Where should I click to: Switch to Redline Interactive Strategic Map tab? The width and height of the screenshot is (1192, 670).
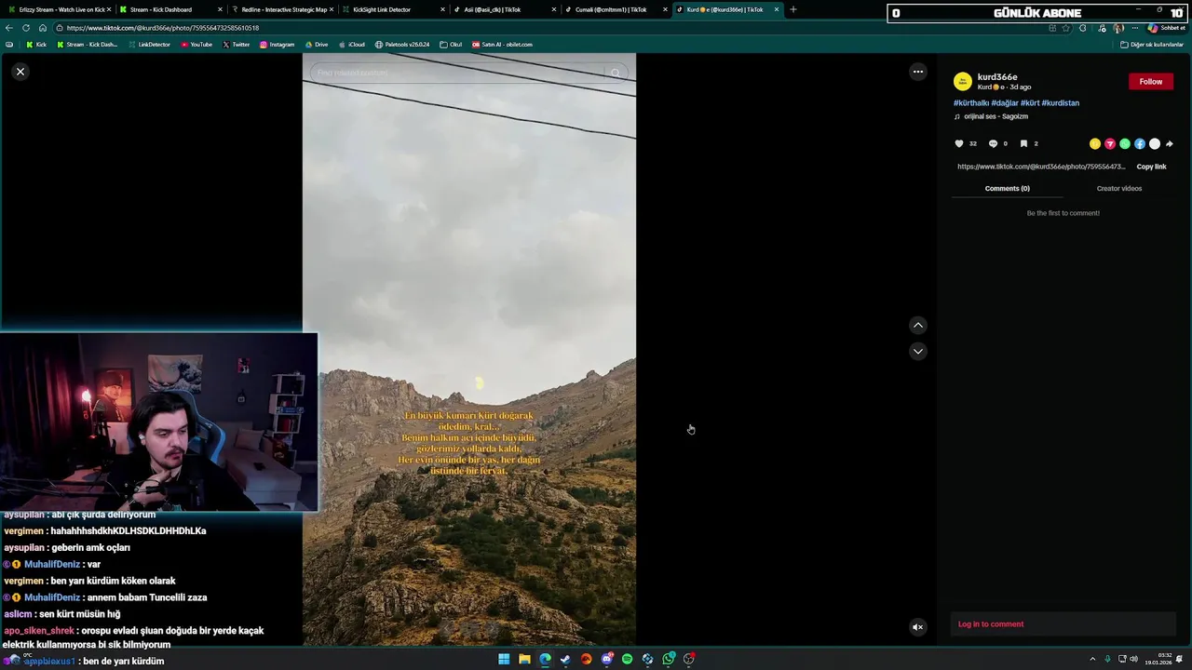pyautogui.click(x=281, y=9)
